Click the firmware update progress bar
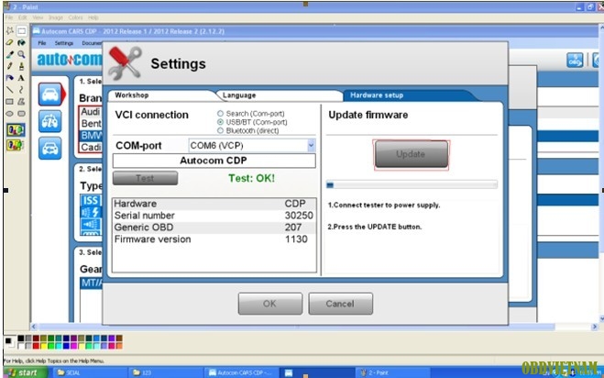The width and height of the screenshot is (604, 378). tap(412, 184)
